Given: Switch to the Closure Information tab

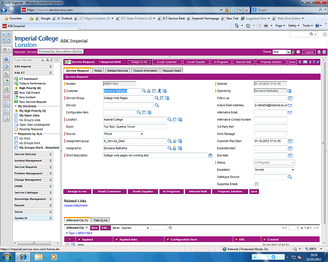Looking at the screenshot, I should click(145, 71).
